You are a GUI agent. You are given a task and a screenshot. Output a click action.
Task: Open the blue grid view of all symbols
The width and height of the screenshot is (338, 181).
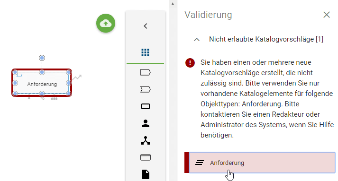[145, 52]
